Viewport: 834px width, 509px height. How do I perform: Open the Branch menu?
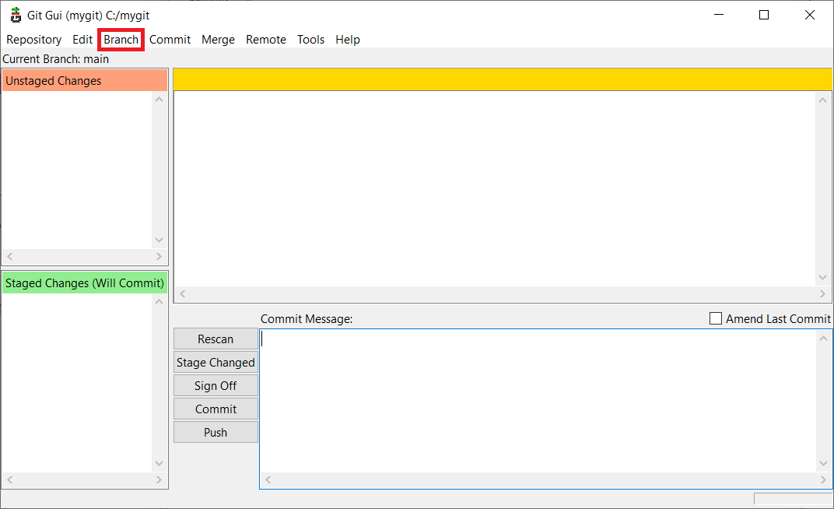coord(121,40)
